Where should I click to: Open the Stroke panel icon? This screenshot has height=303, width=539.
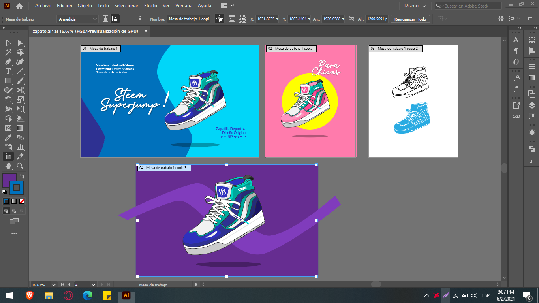pos(532,66)
